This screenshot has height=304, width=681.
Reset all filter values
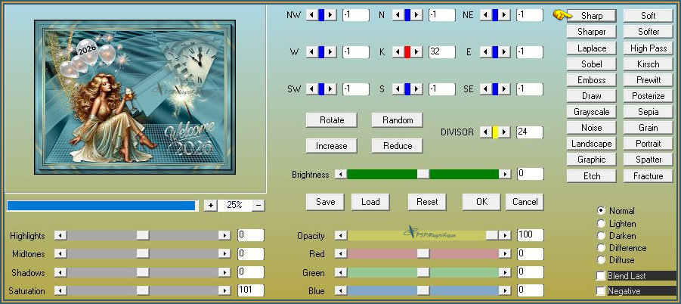[x=427, y=202]
